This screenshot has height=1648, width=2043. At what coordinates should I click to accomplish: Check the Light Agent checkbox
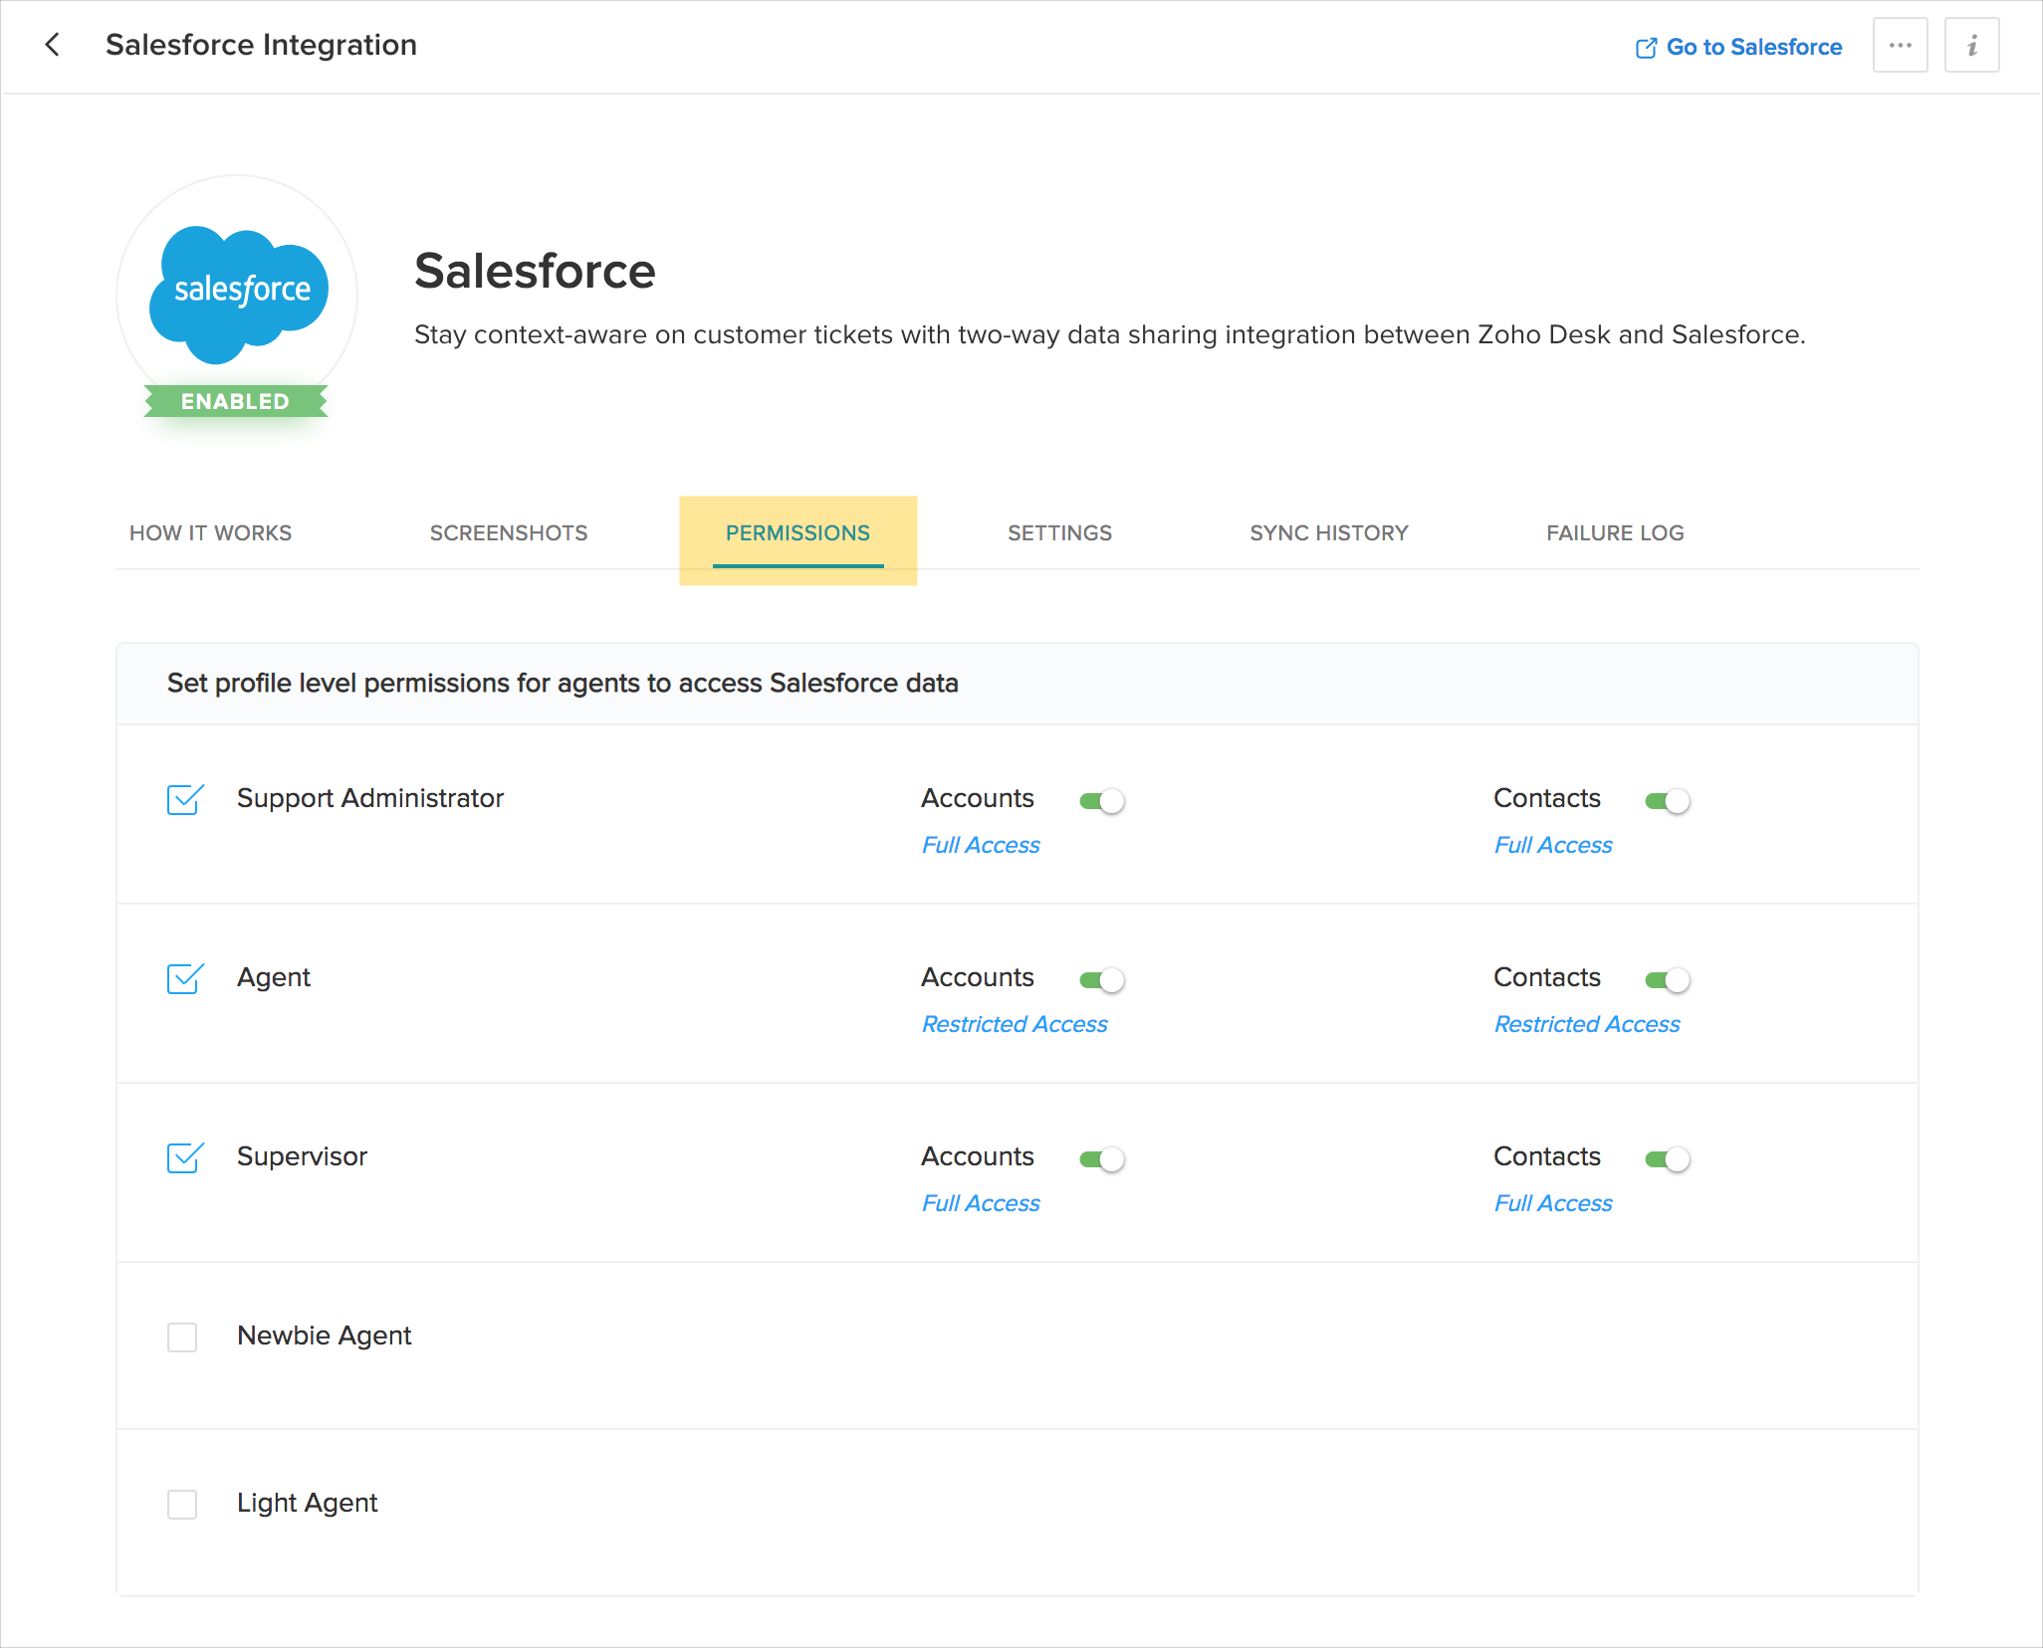click(182, 1504)
